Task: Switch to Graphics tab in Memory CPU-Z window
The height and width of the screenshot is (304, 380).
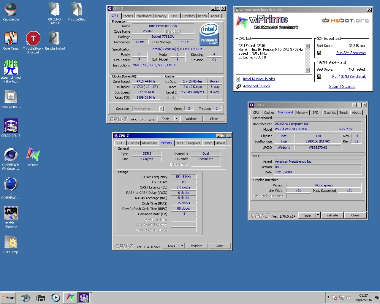Action: pos(194,143)
